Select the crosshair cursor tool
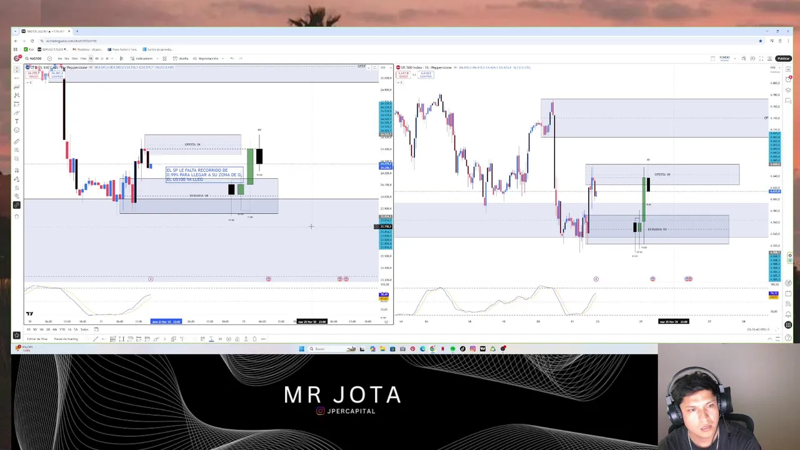This screenshot has height=450, width=800. point(17,69)
